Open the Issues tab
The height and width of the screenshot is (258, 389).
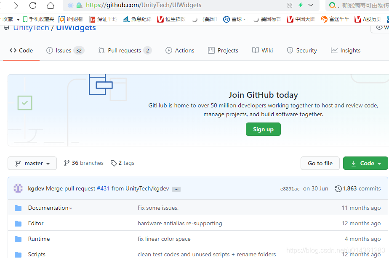point(65,50)
